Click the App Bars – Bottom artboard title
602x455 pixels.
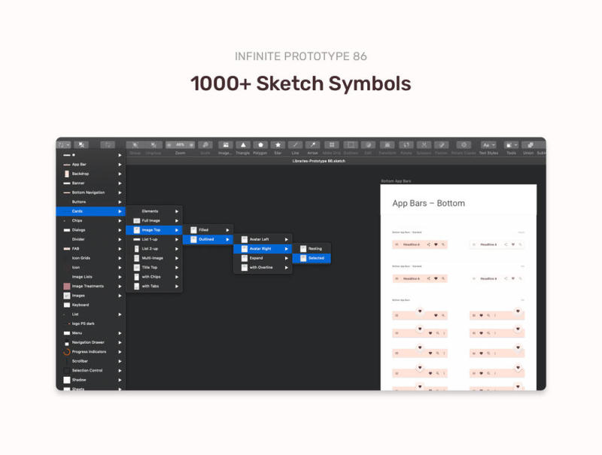pos(428,203)
